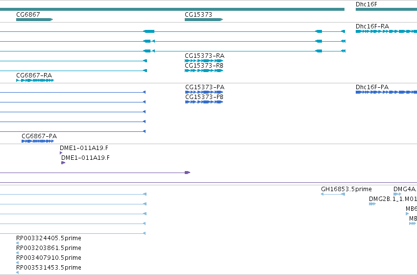Click the RP003324405.5prime label
Viewport: 417px width, 275px height.
tap(49, 238)
